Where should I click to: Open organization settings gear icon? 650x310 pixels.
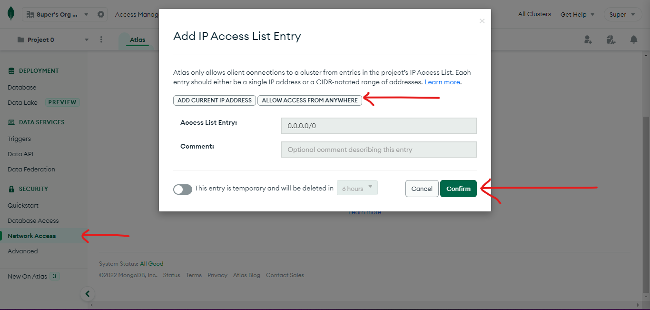tap(101, 14)
